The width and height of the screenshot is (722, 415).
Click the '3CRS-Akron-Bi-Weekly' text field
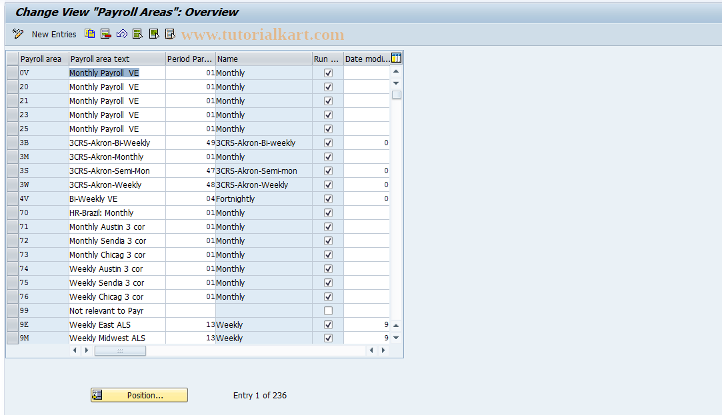(117, 143)
